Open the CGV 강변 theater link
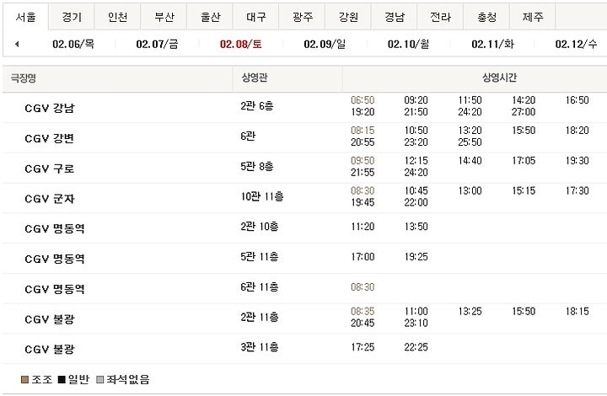The height and width of the screenshot is (396, 607). coord(49,138)
